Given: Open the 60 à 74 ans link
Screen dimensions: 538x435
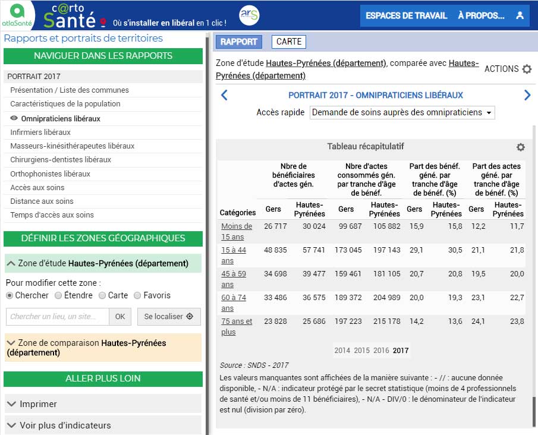Looking at the screenshot, I should 233,302.
